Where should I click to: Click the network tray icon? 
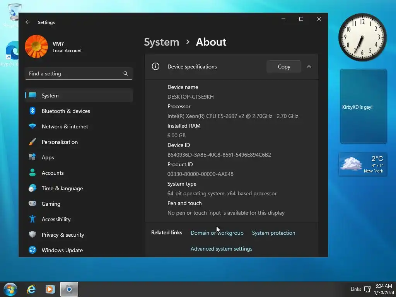[367, 289]
